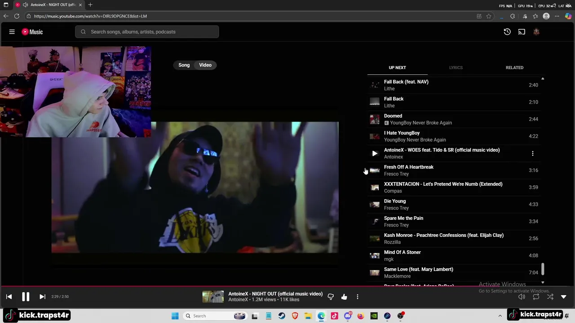Select the RELATED tab
Viewport: 575px width, 323px height.
[x=514, y=68]
